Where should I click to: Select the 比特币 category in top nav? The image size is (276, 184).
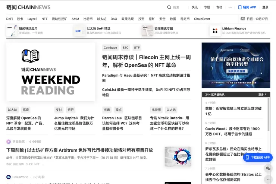[88, 19]
